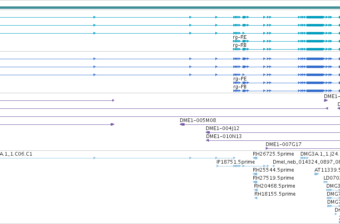The height and width of the screenshot is (224, 340).
Task: Click the AT11339 EST label
Action: pyautogui.click(x=327, y=170)
